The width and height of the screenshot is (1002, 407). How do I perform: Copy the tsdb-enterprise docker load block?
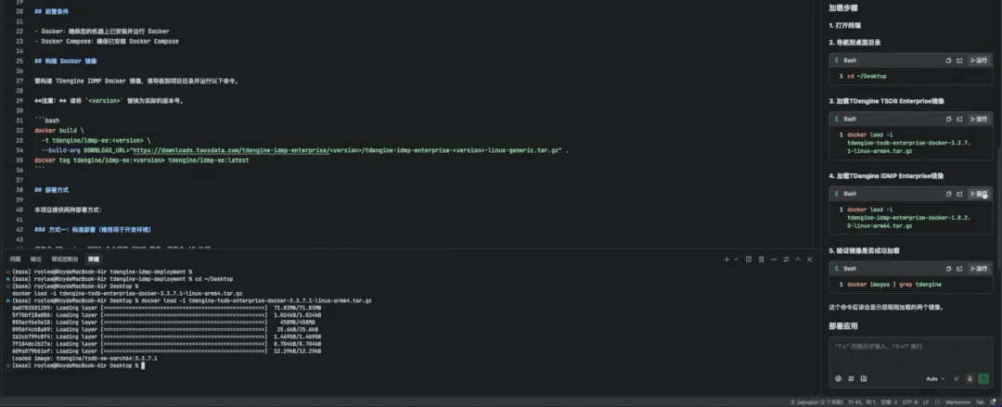[x=948, y=119]
